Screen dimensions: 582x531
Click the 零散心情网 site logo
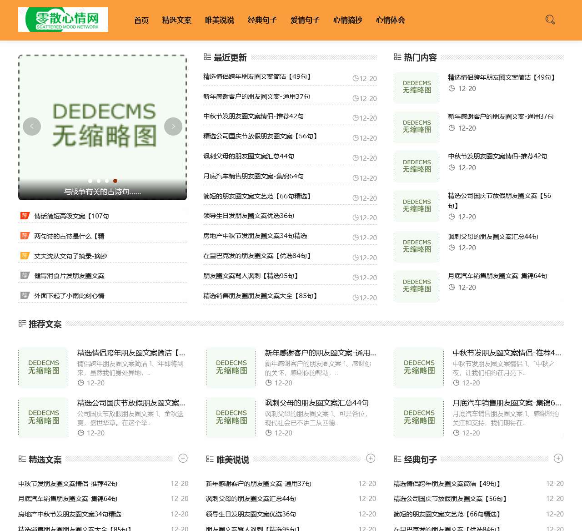pos(63,20)
